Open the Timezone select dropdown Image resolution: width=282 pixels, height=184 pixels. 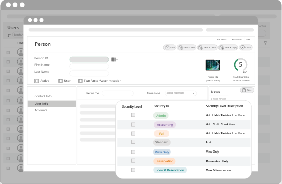click(181, 93)
